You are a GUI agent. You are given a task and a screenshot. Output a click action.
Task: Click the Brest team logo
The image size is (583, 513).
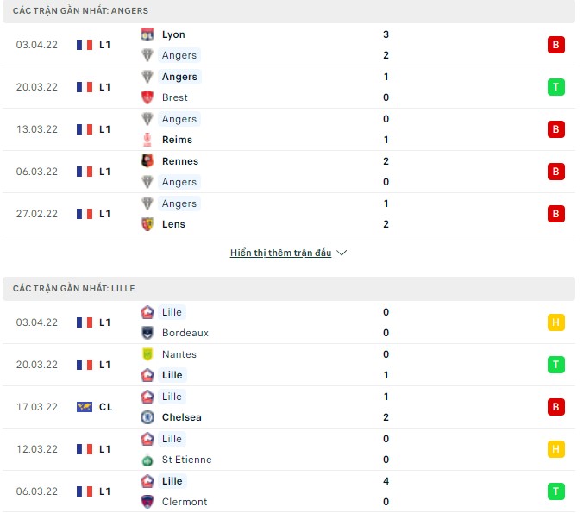coord(147,97)
